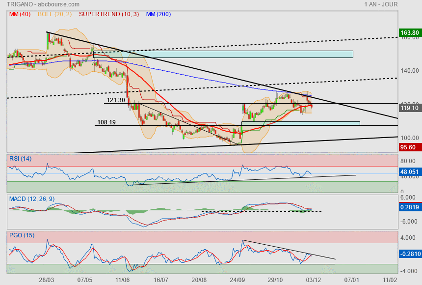The image size is (422, 285).
Task: Click the 29/10 date axis label
Action: [x=275, y=280]
